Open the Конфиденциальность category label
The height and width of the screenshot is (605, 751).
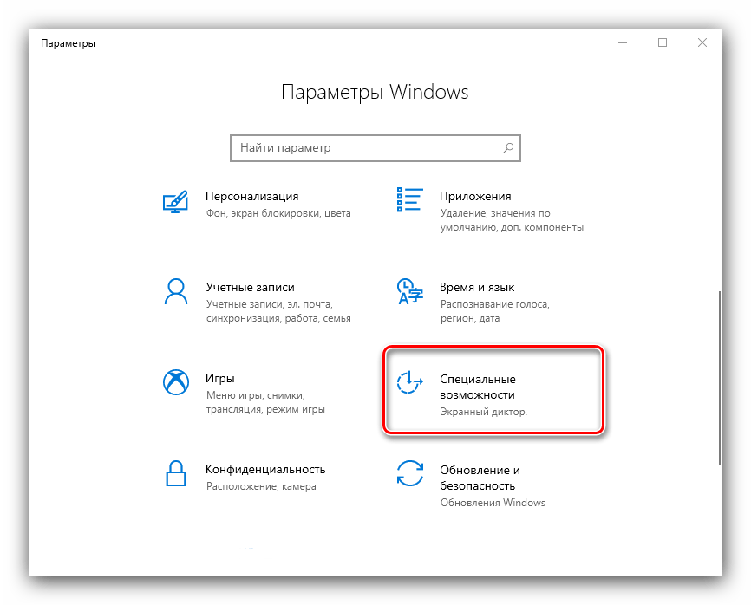[x=265, y=469]
